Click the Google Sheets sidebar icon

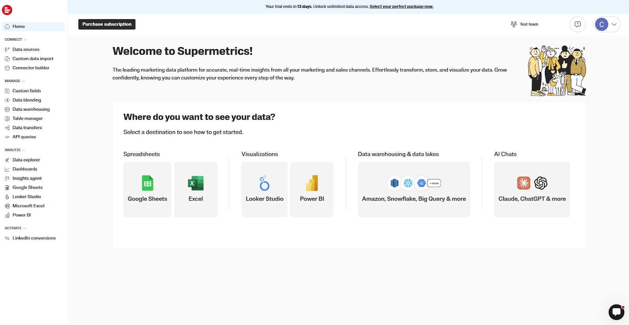click(x=7, y=188)
